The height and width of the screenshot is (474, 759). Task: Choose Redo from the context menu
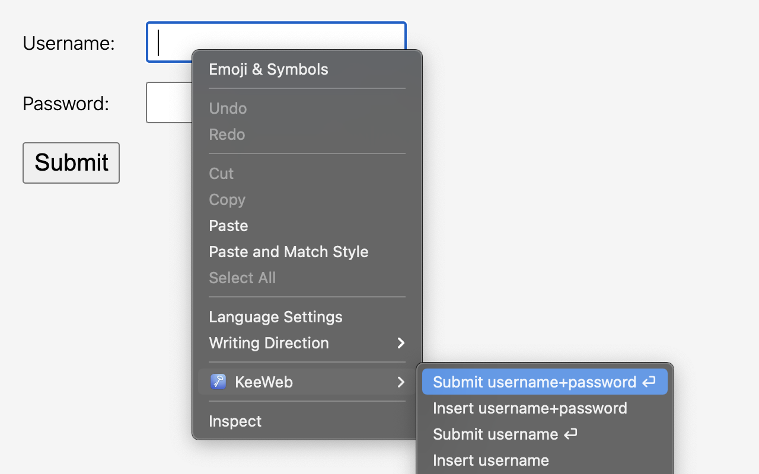(x=227, y=134)
